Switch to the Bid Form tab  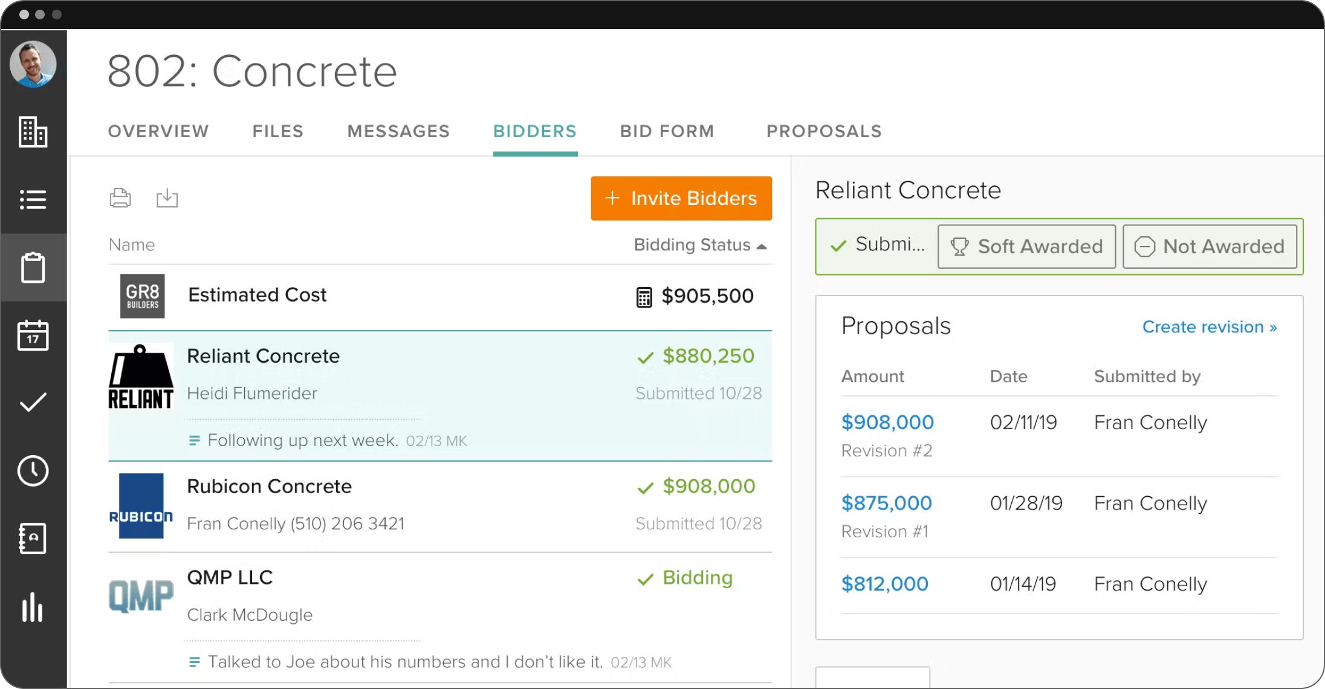click(x=667, y=131)
